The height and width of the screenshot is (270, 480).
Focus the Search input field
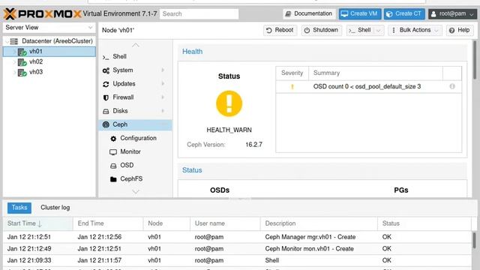pyautogui.click(x=199, y=13)
